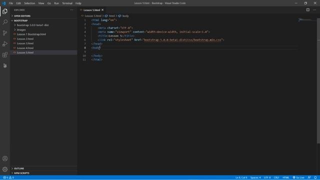The width and height of the screenshot is (320, 180).
Task: Open the Manage gear icon
Action: point(5,169)
